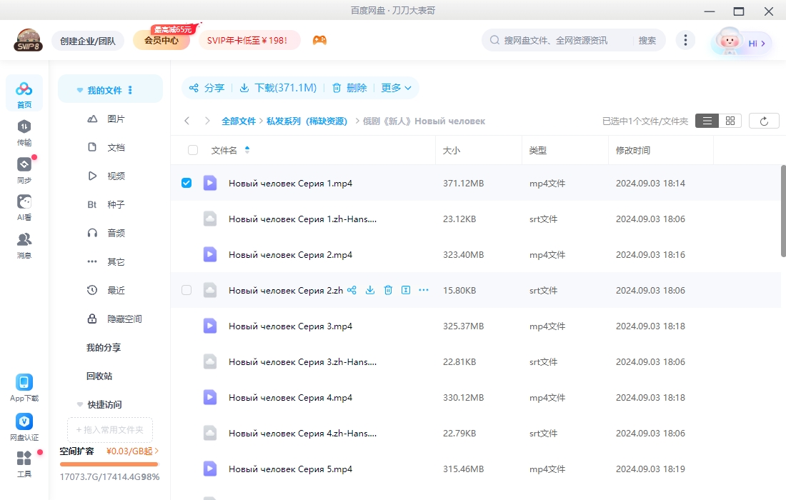Check the checkbox for Серия 2.zh
This screenshot has height=500, width=786.
(x=186, y=290)
